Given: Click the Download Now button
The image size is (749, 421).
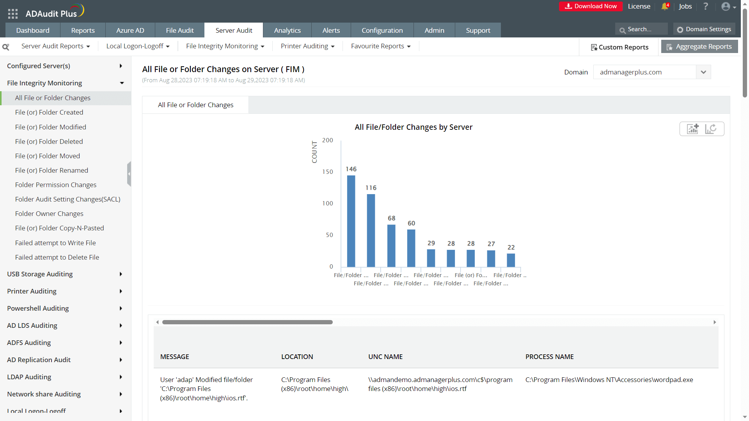Looking at the screenshot, I should pos(591,6).
